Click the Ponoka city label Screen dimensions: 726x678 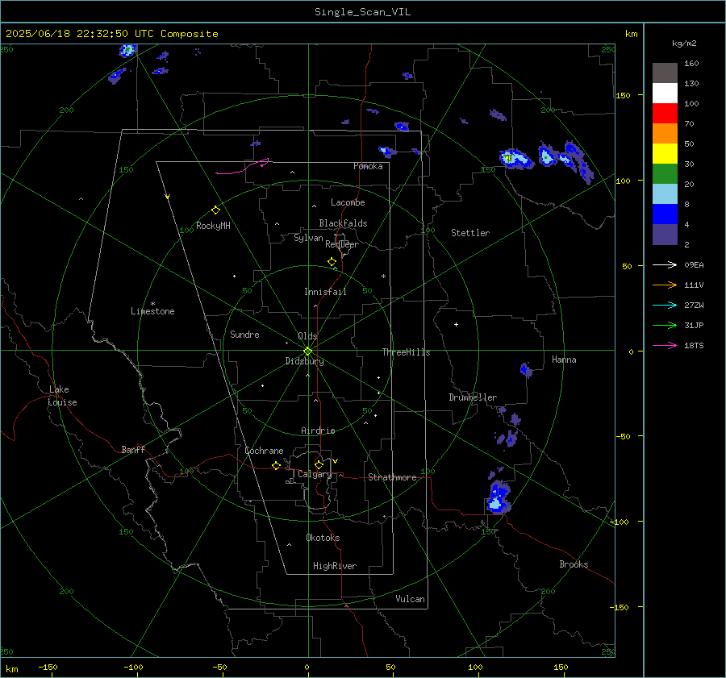tap(368, 166)
